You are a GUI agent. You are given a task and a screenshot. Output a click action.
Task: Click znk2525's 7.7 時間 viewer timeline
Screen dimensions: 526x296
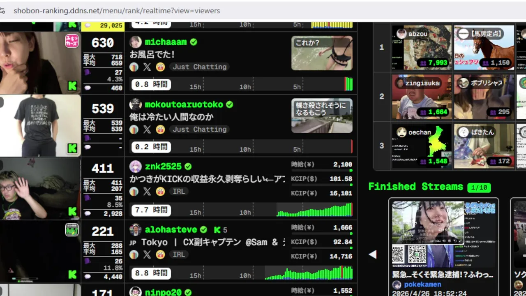tap(241, 210)
